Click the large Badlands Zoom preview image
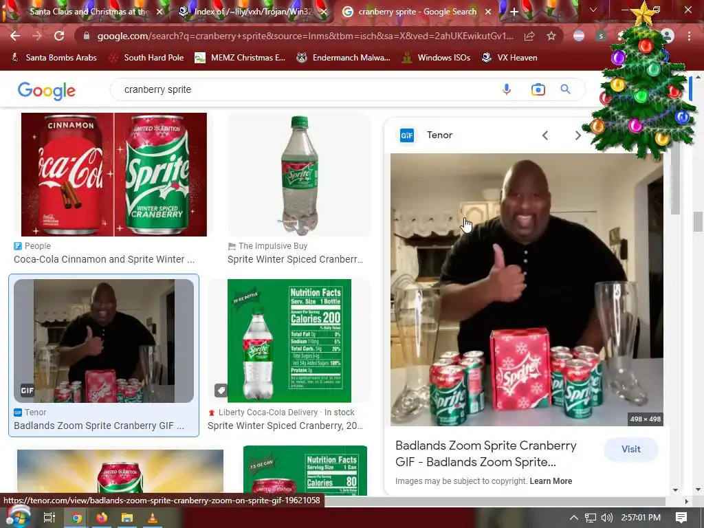The image size is (704, 528). click(x=527, y=289)
